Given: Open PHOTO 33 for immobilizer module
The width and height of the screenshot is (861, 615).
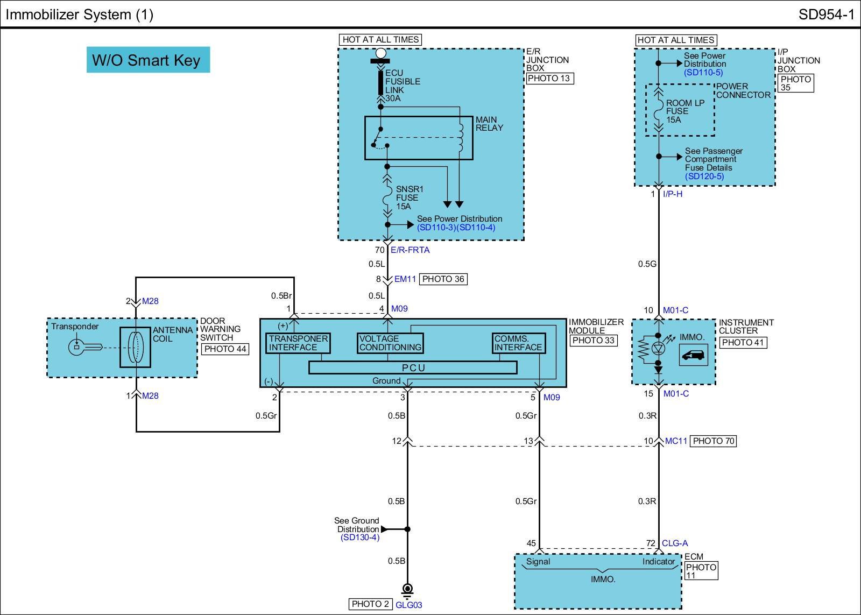Looking at the screenshot, I should [593, 341].
